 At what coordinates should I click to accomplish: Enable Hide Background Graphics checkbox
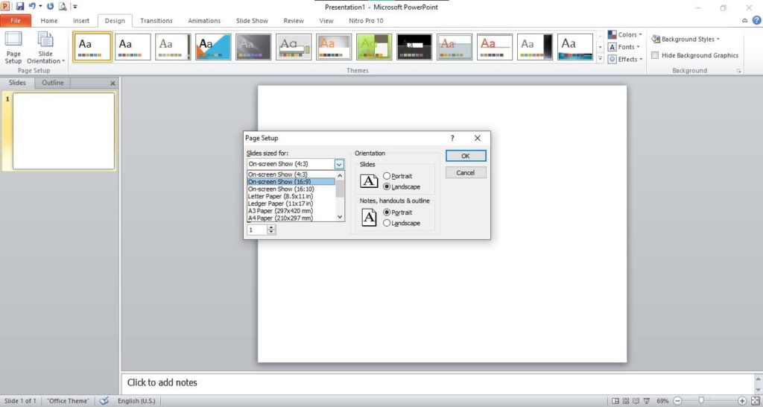pyautogui.click(x=655, y=55)
